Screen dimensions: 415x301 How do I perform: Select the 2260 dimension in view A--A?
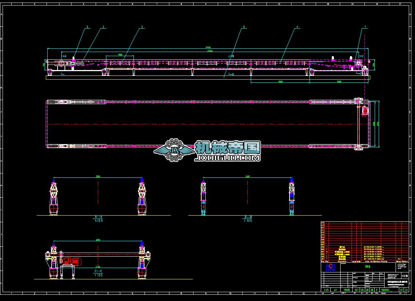pyautogui.click(x=98, y=176)
